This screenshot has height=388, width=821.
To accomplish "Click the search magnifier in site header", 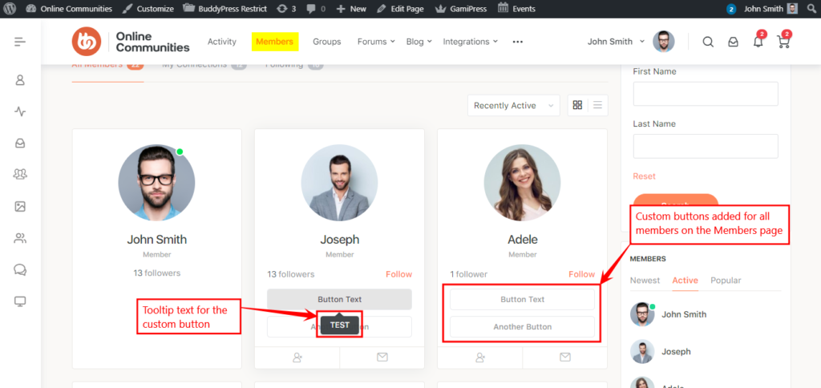I will 708,42.
